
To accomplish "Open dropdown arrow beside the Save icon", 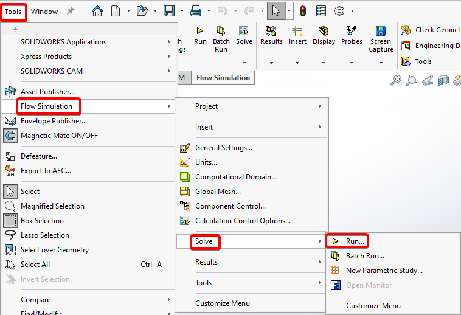I will pyautogui.click(x=182, y=11).
